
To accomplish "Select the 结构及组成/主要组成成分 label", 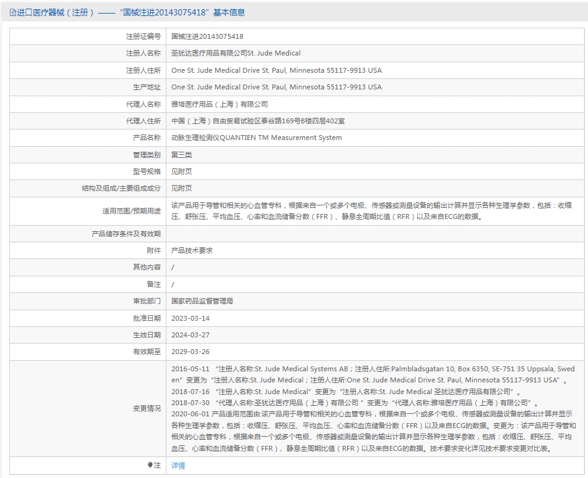I will pos(121,188).
